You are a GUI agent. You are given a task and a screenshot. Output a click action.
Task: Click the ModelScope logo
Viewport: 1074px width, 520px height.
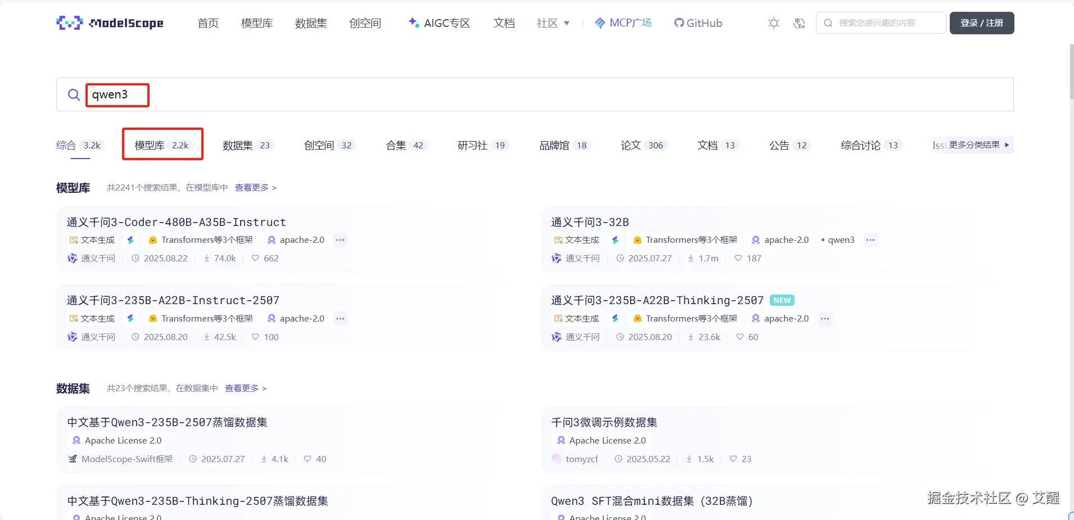[x=110, y=23]
